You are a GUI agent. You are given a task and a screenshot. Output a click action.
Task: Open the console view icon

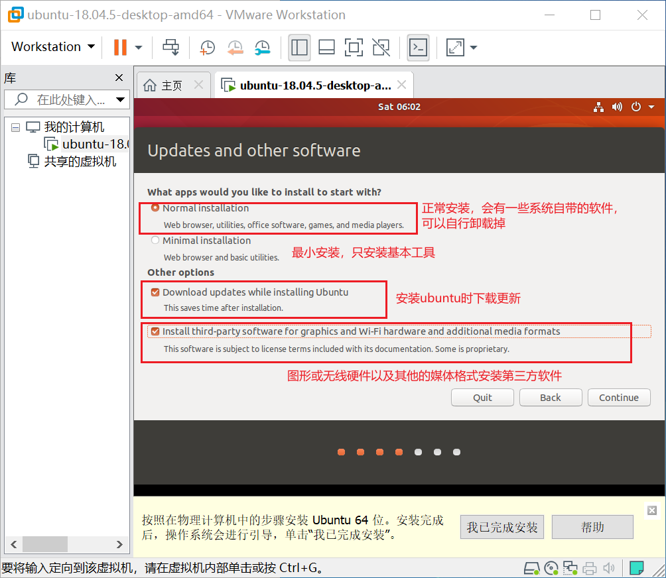coord(419,47)
